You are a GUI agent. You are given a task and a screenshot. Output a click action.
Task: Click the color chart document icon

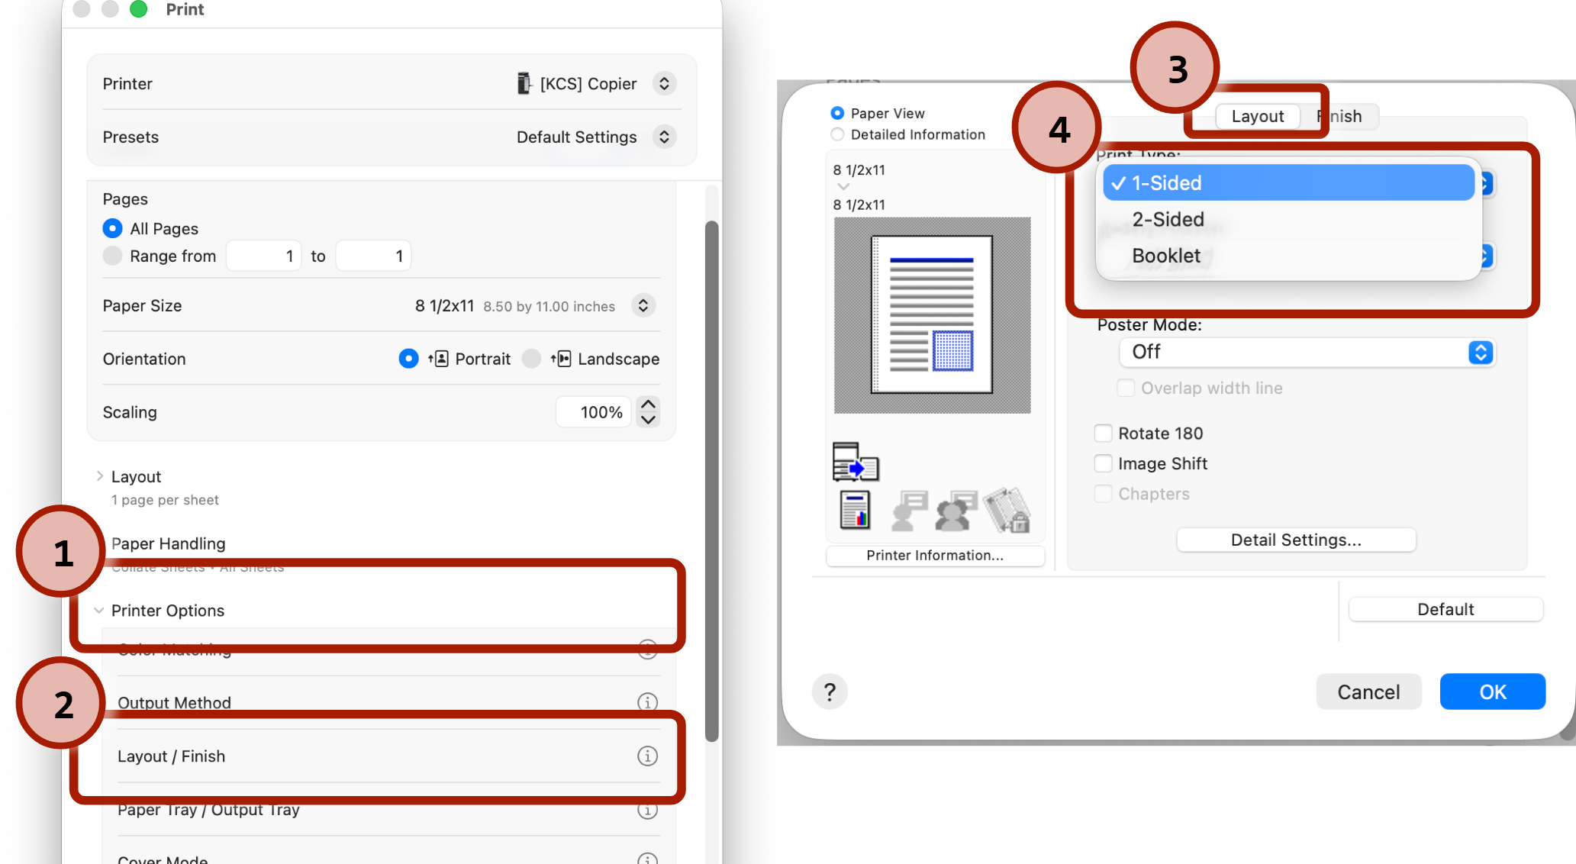[855, 510]
